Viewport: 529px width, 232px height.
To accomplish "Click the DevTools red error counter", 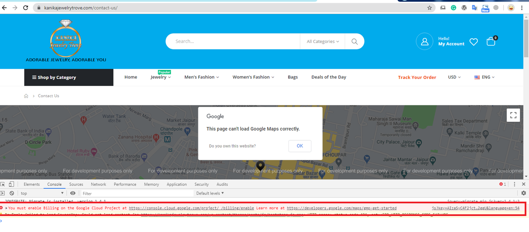I will coord(503,184).
